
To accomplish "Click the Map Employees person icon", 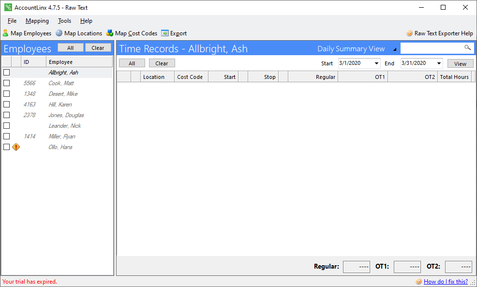I will [5, 33].
